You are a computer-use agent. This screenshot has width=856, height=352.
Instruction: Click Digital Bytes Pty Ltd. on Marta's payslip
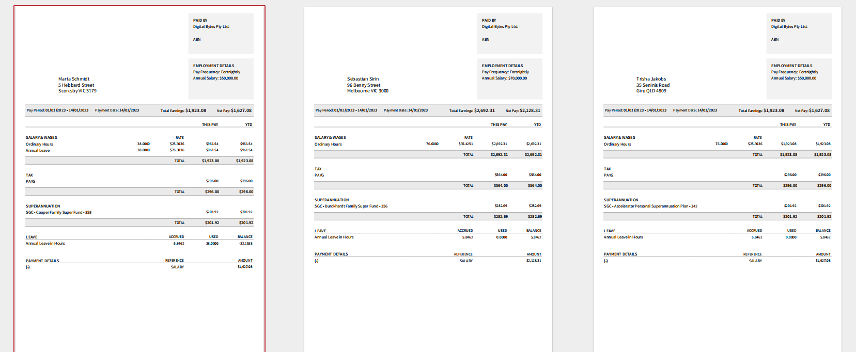click(x=211, y=26)
